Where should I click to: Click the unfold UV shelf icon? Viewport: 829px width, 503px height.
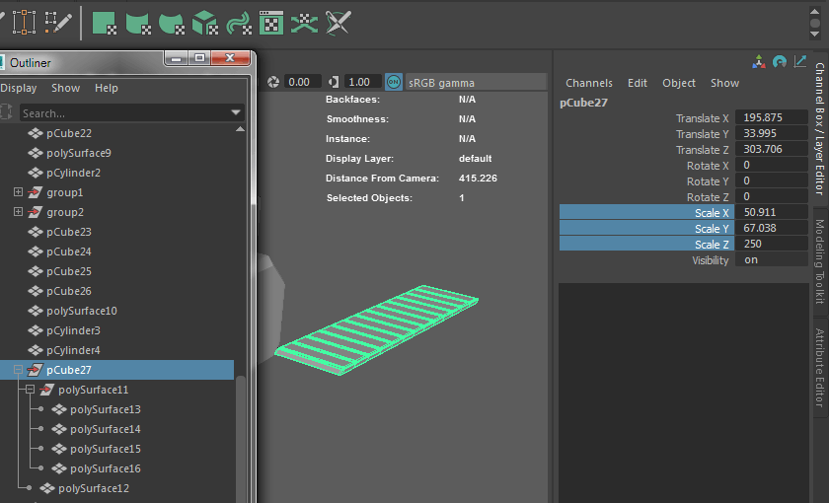[x=305, y=24]
